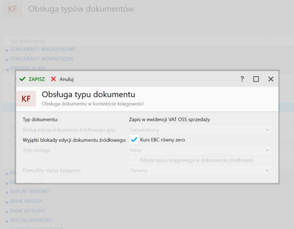
Task: Close the Obsługa typu dokumentu dialog
Action: (x=270, y=79)
